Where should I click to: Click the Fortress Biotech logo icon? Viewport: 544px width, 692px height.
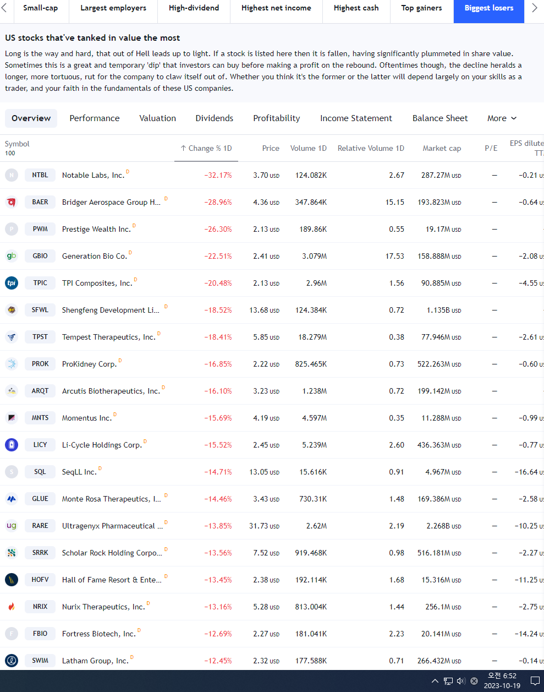click(x=12, y=634)
